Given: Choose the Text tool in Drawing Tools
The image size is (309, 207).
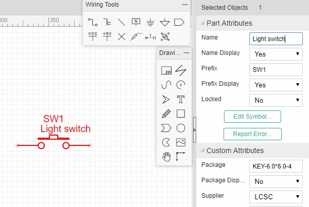Looking at the screenshot, I should coord(181,99).
